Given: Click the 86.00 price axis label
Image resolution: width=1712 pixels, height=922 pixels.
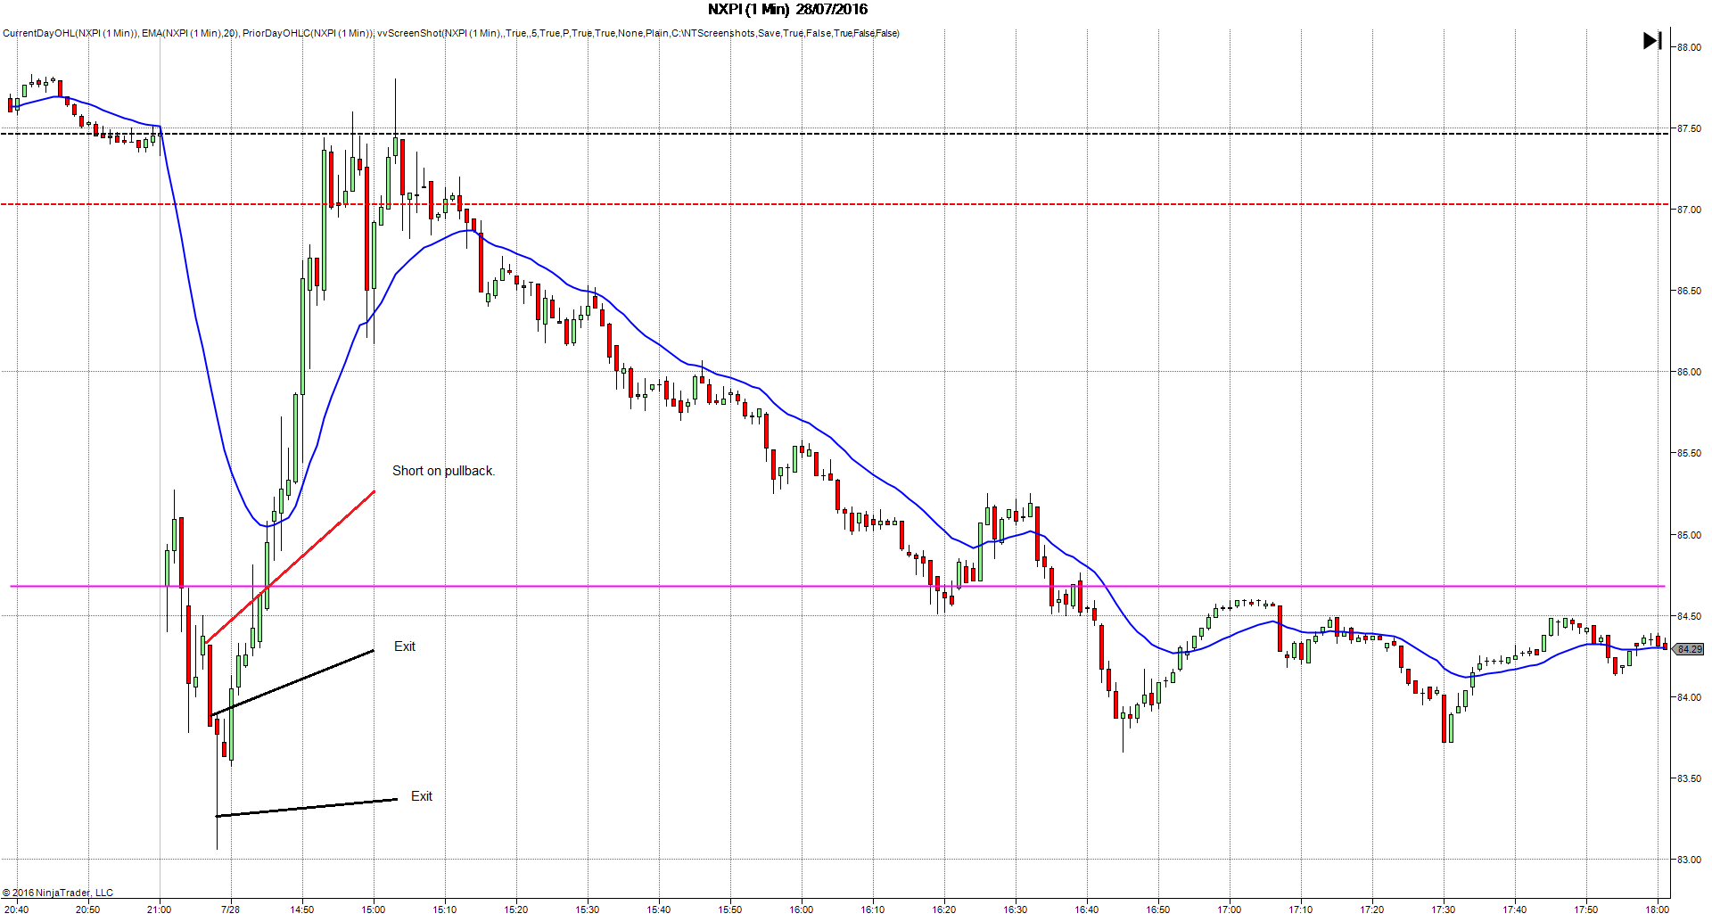Looking at the screenshot, I should tap(1689, 372).
